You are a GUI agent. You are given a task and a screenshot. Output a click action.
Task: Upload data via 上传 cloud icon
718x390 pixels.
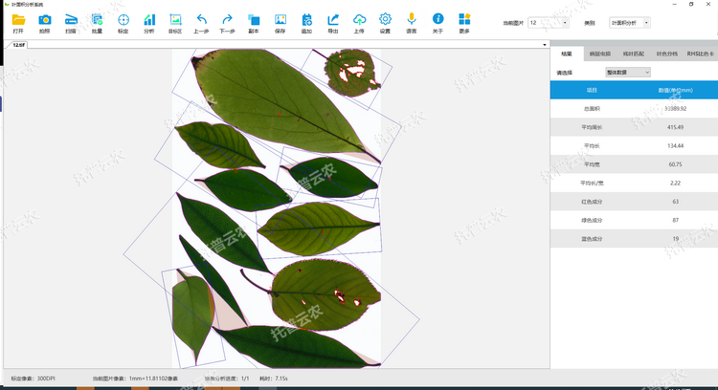pos(359,20)
